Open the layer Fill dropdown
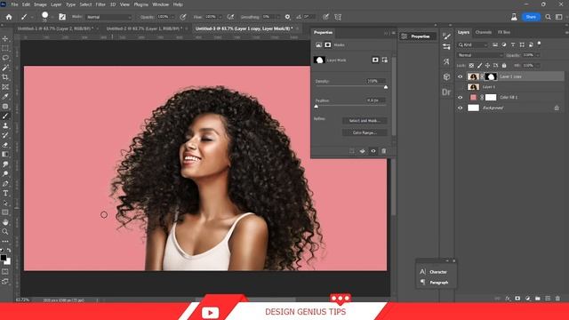Image resolution: width=569 pixels, height=320 pixels. (537, 66)
